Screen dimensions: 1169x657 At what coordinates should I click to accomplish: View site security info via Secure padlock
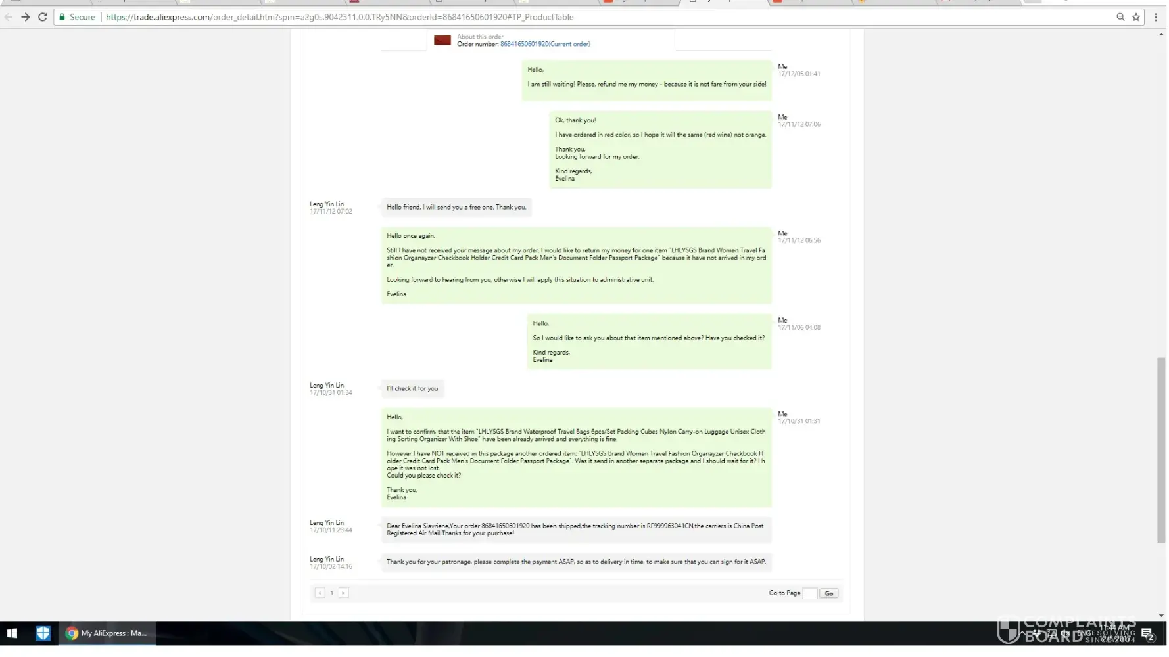point(77,17)
